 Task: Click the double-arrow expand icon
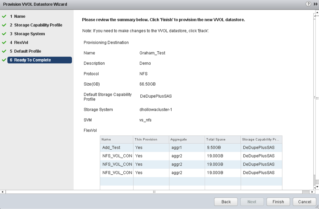coord(315,4)
